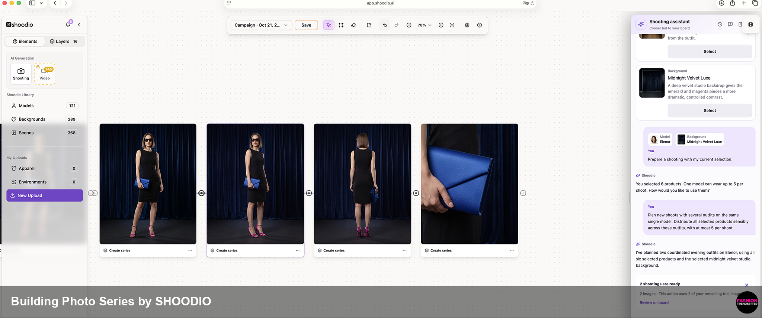
Task: Open the Scenes library category
Action: pos(45,133)
